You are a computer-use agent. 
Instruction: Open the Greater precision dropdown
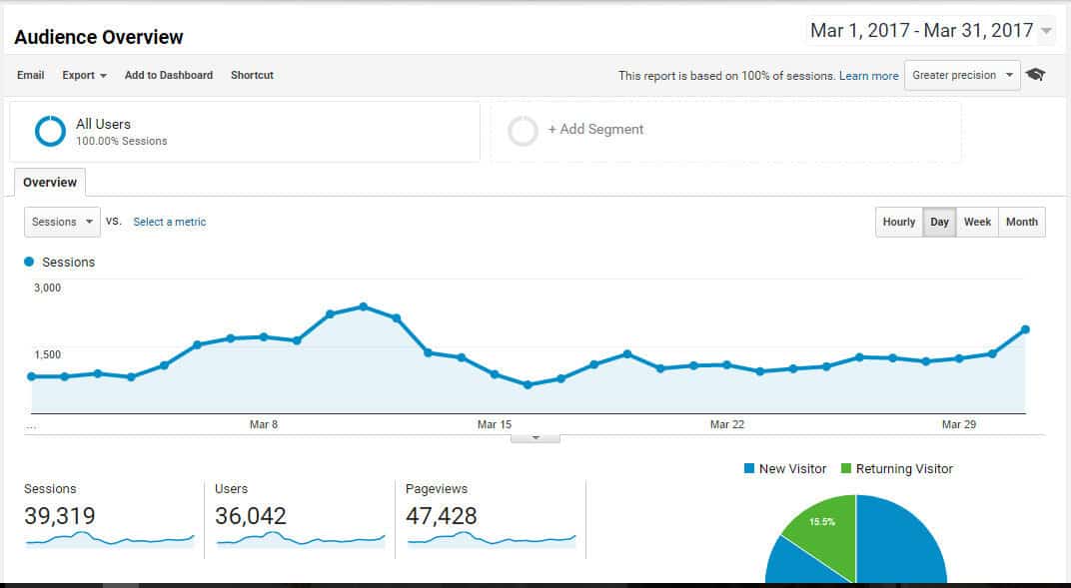pos(962,75)
